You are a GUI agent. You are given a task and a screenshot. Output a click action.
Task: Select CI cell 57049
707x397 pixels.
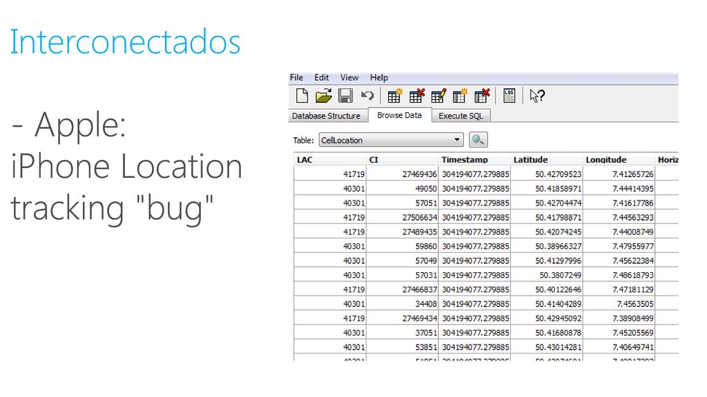402,261
